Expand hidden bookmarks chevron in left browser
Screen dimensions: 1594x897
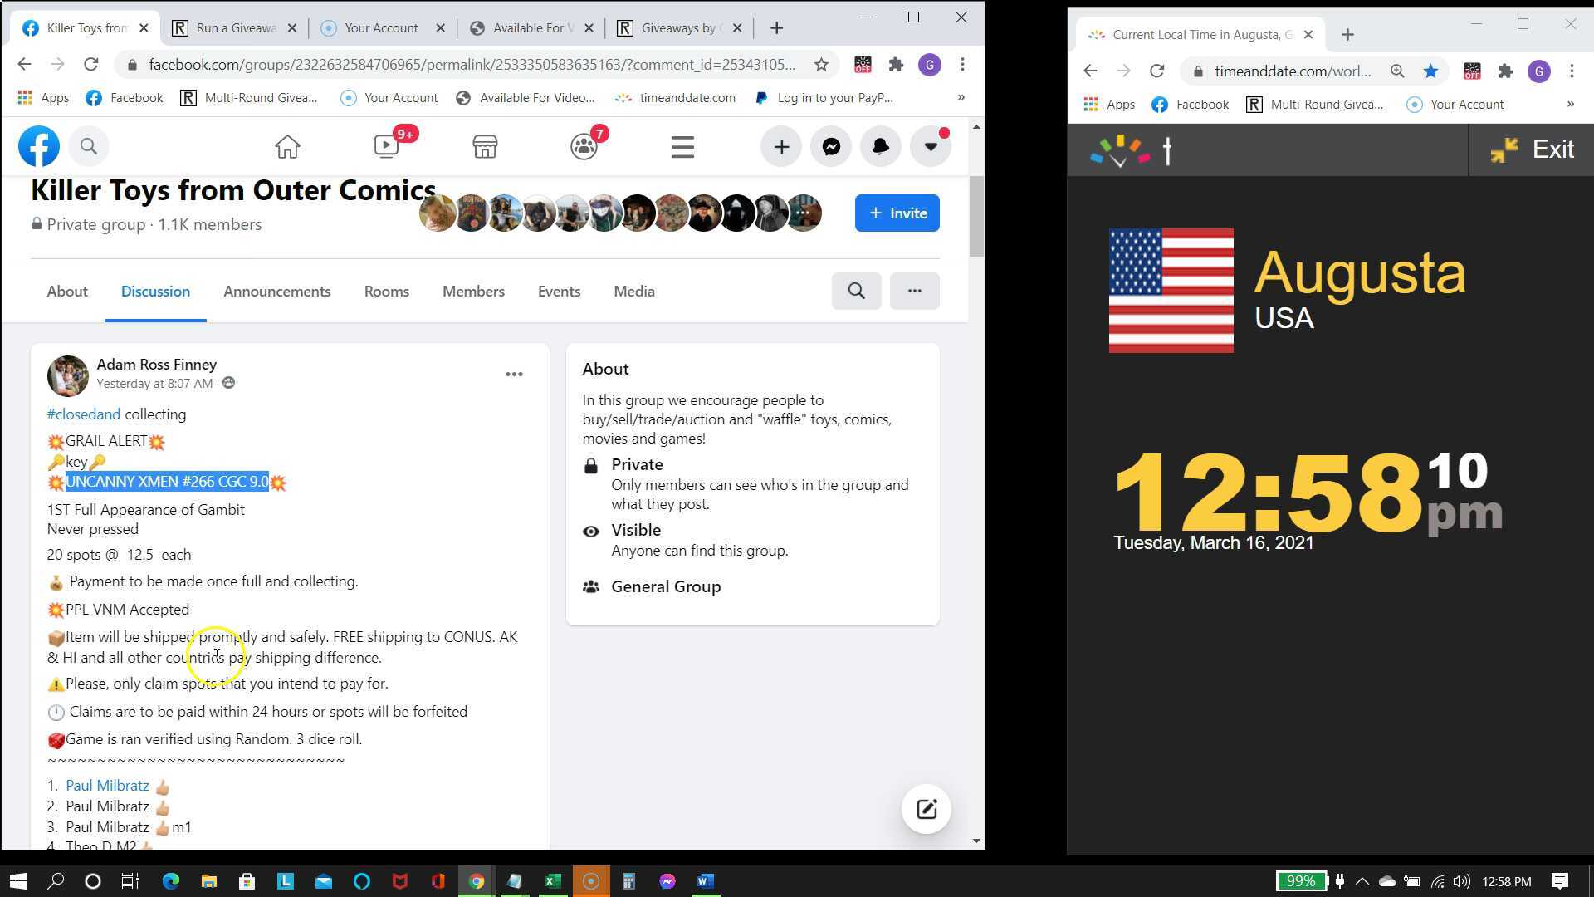click(x=961, y=98)
